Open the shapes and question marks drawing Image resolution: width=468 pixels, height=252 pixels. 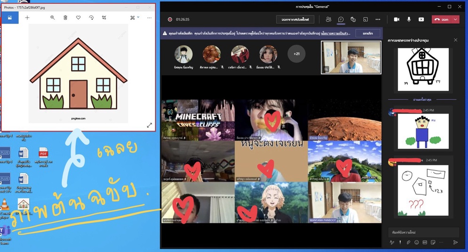(423, 190)
